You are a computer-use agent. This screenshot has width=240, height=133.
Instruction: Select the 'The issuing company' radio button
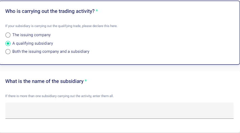8,35
